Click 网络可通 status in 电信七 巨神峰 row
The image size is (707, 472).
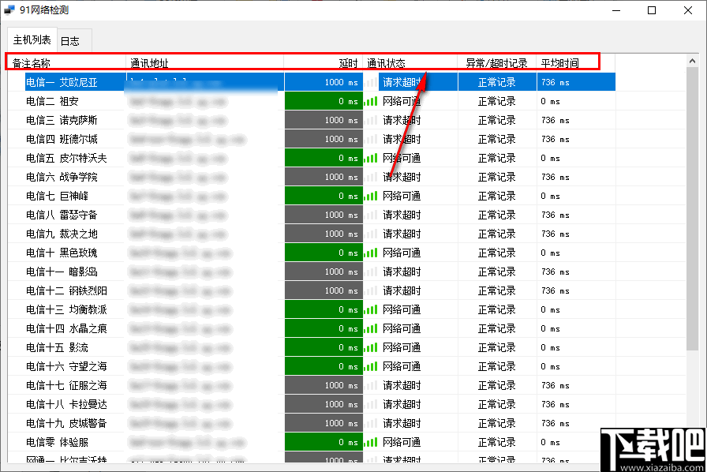pyautogui.click(x=402, y=196)
